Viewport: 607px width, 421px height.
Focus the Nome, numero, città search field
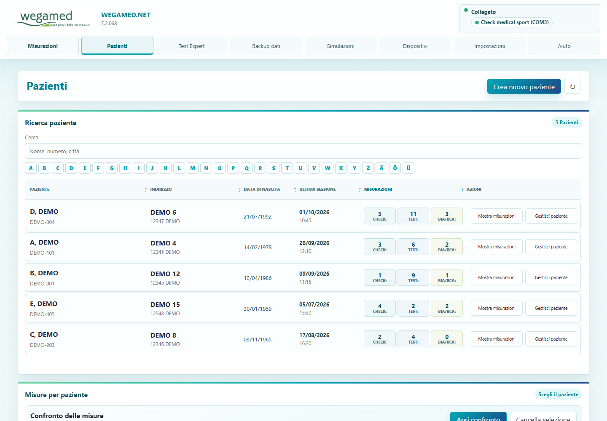pyautogui.click(x=303, y=151)
